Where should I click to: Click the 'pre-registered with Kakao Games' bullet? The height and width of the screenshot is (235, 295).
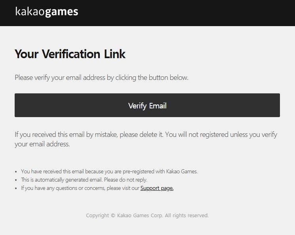[109, 171]
